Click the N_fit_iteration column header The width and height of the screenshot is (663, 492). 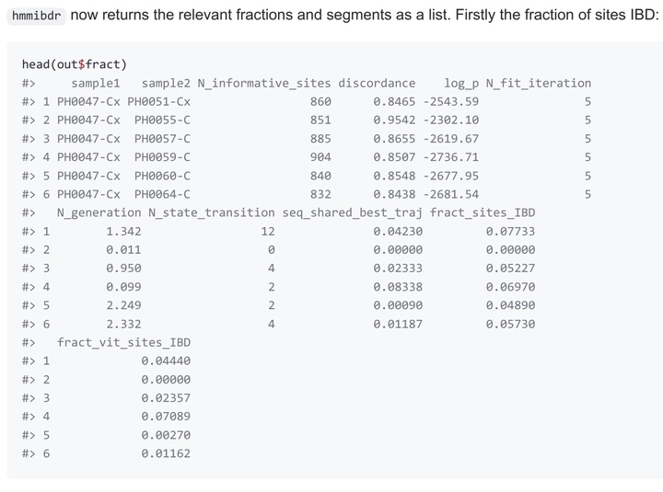pyautogui.click(x=539, y=83)
